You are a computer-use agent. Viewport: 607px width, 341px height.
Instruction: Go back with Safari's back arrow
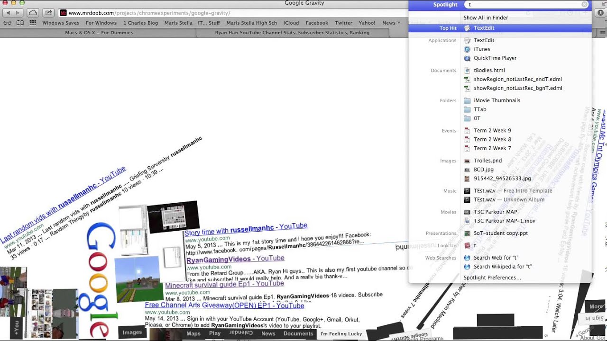point(8,13)
